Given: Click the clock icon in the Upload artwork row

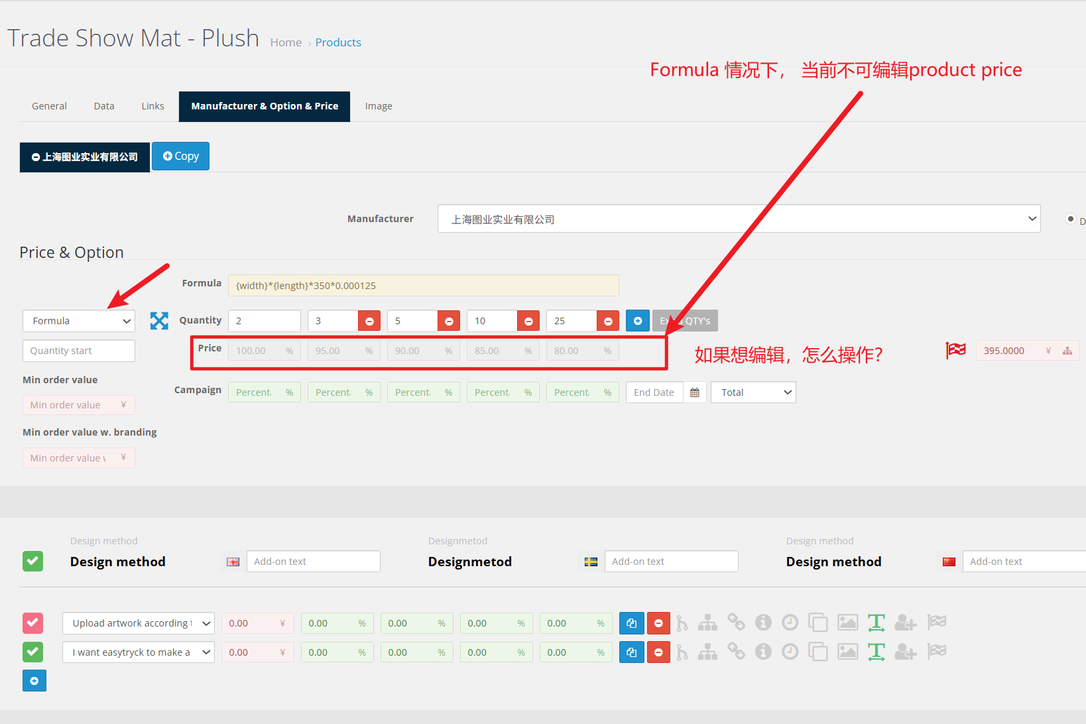Looking at the screenshot, I should (x=790, y=623).
